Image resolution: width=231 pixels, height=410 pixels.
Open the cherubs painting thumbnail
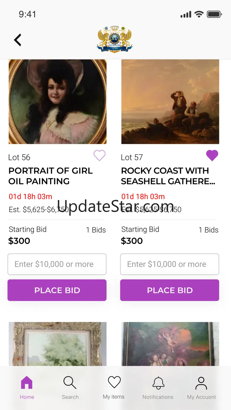click(x=170, y=344)
